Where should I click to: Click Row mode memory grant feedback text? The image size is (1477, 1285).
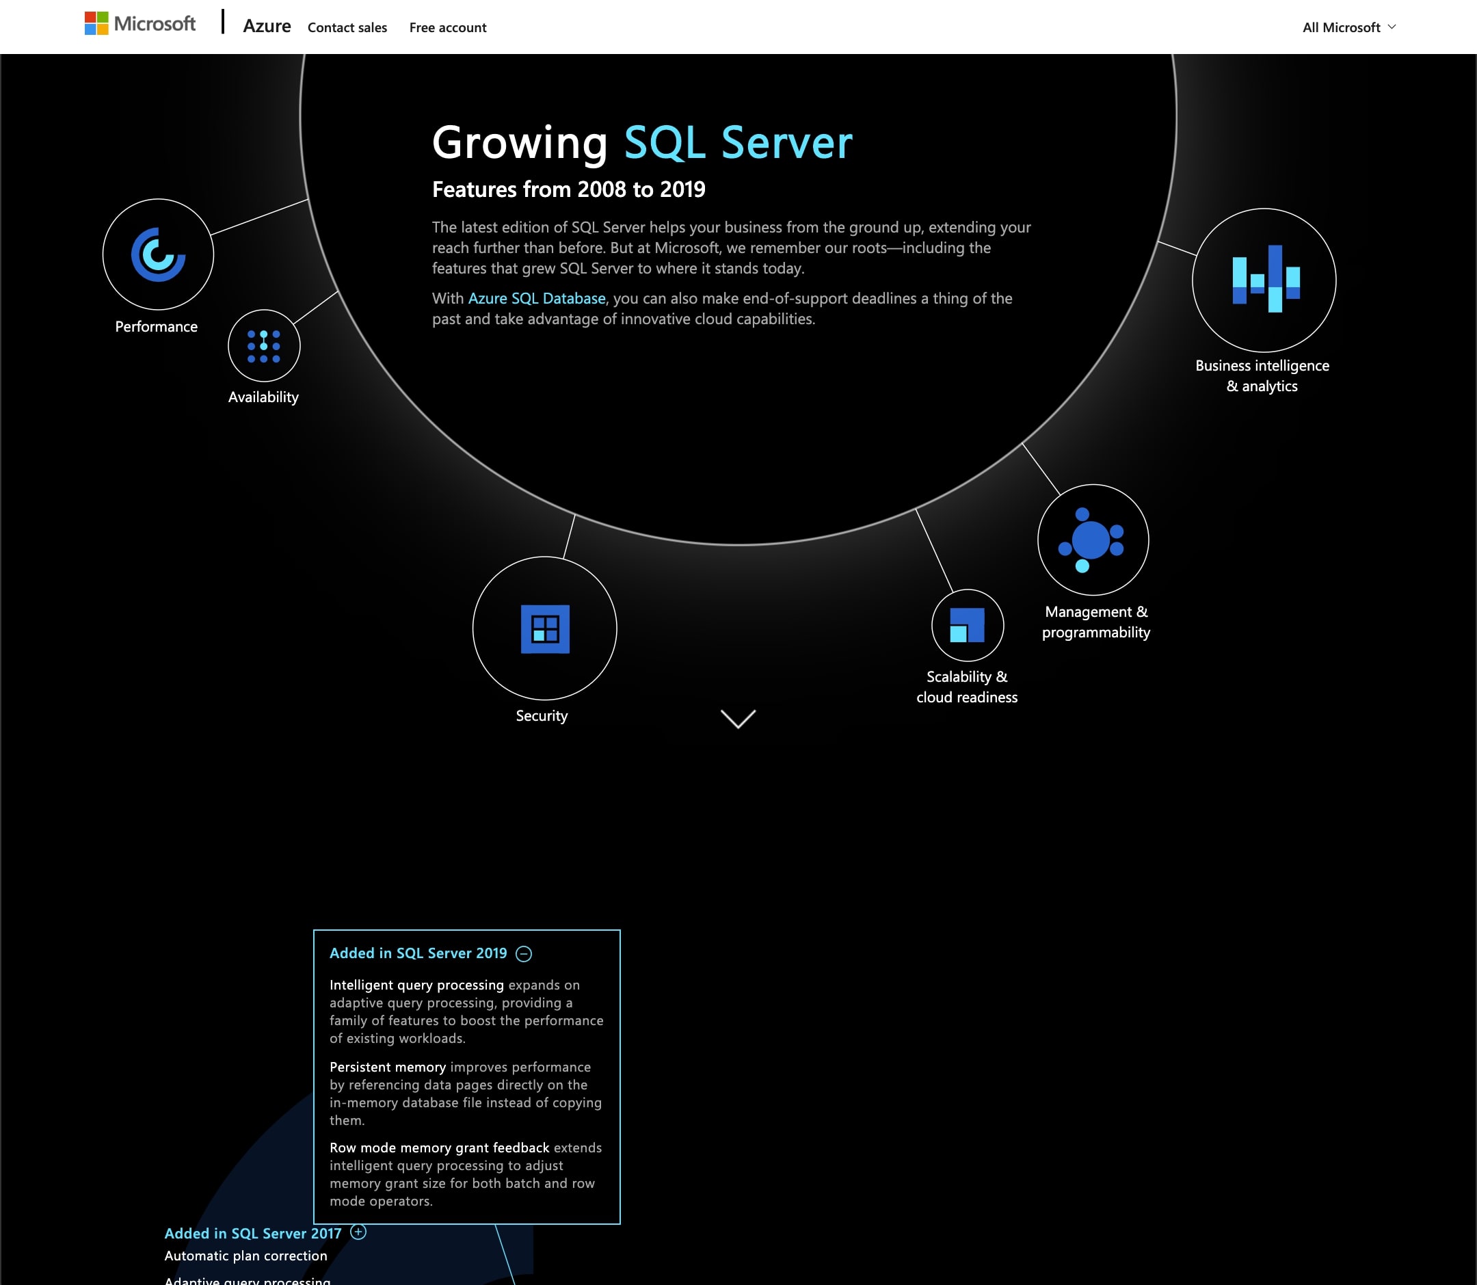(440, 1148)
